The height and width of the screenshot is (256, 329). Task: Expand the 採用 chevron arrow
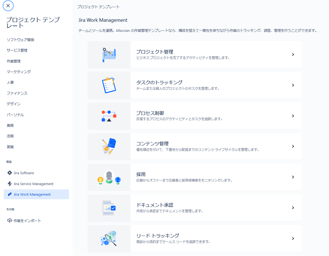[293, 177]
